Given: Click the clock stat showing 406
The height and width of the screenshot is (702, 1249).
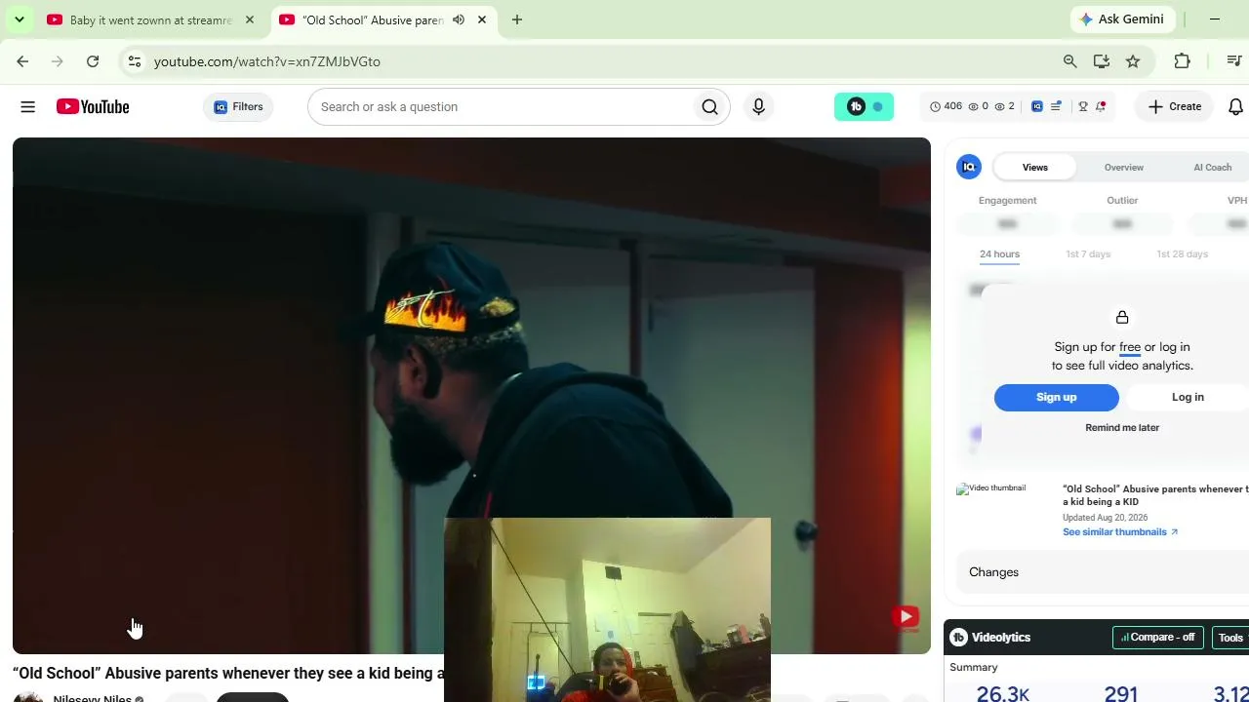Looking at the screenshot, I should click(946, 106).
